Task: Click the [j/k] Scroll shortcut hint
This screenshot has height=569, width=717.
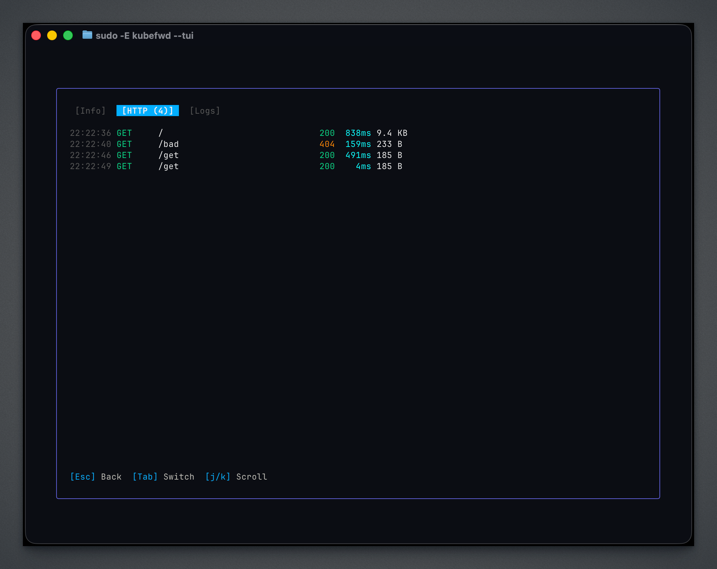Action: (x=236, y=476)
